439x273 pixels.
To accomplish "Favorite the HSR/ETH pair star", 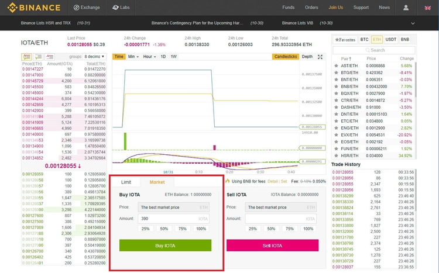I will [x=336, y=155].
